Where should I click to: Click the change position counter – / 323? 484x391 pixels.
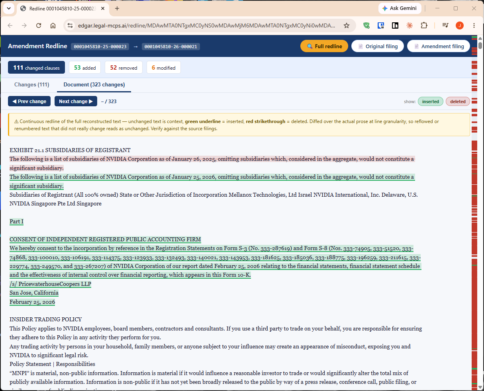coord(109,102)
